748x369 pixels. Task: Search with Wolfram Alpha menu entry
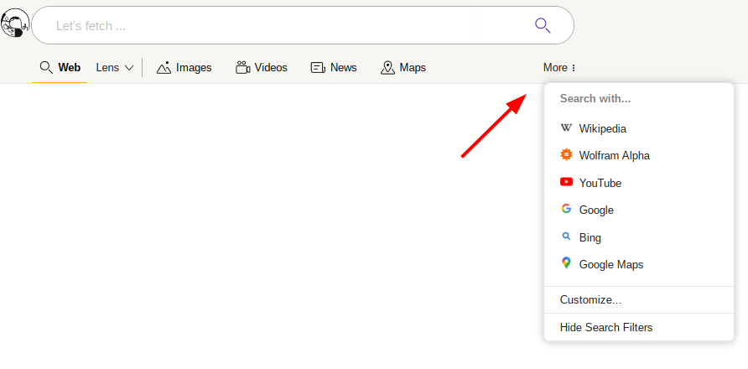click(x=614, y=155)
